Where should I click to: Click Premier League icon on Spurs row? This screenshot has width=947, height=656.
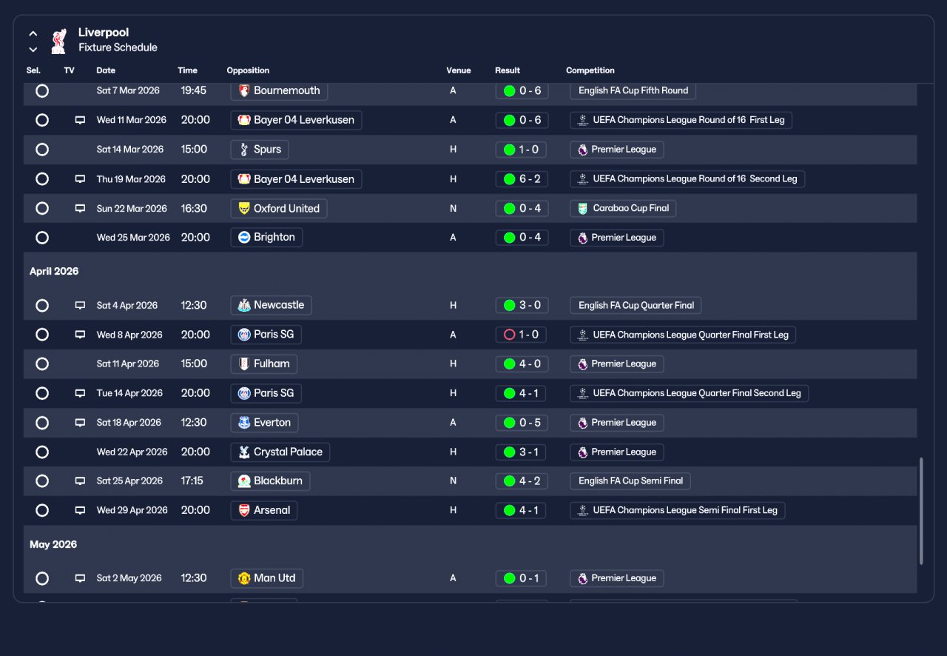[583, 150]
